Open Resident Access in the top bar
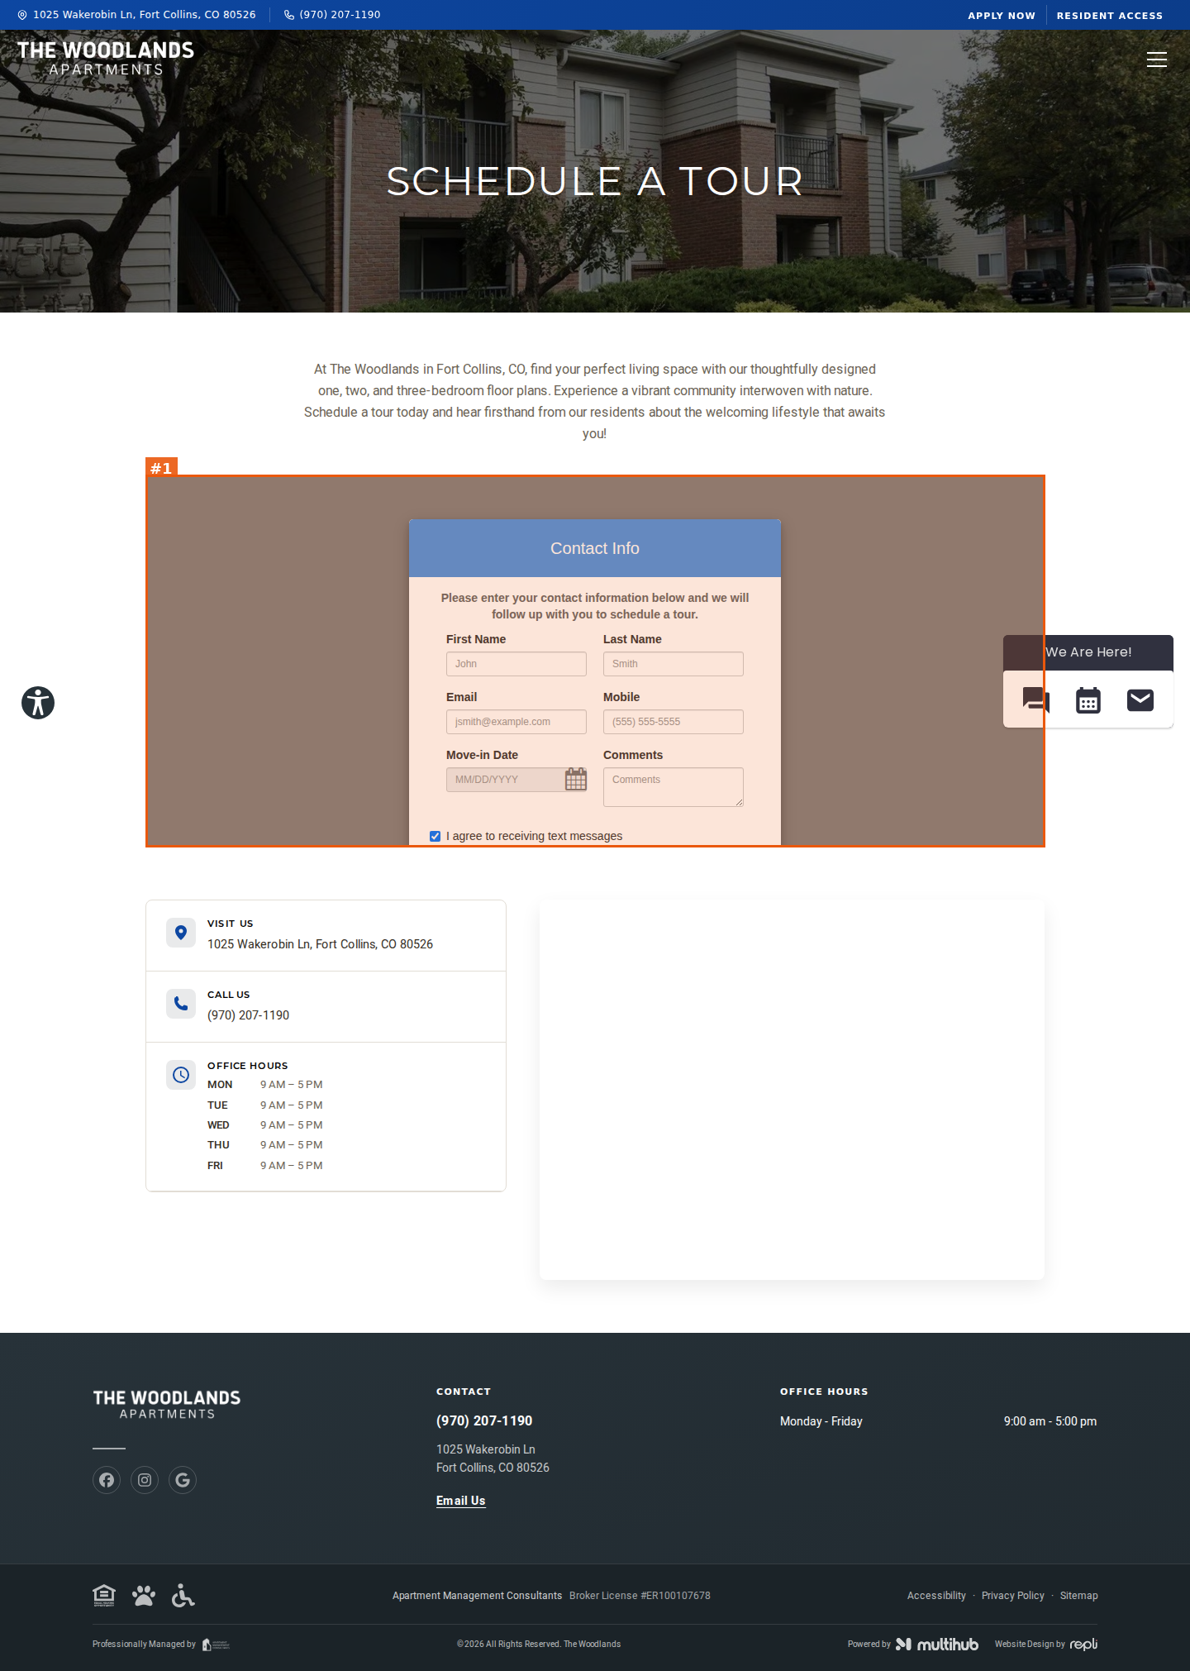The width and height of the screenshot is (1190, 1671). [1110, 16]
